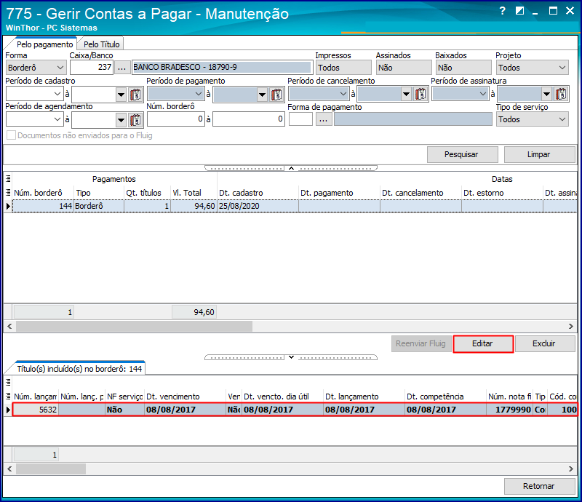Click the Núm. borderô start field
Viewport: 582px width, 502px height.
(x=176, y=119)
